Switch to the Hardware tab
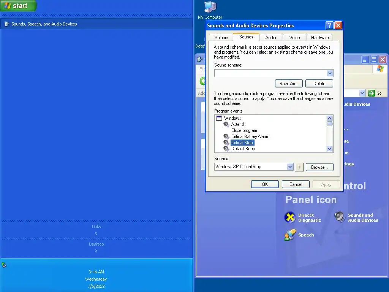 click(320, 38)
